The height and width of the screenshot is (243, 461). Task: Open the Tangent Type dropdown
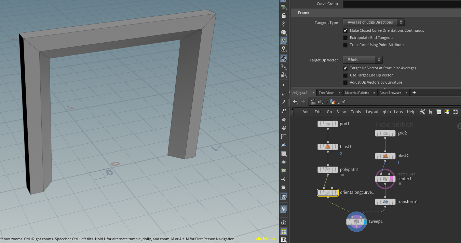[x=374, y=23]
